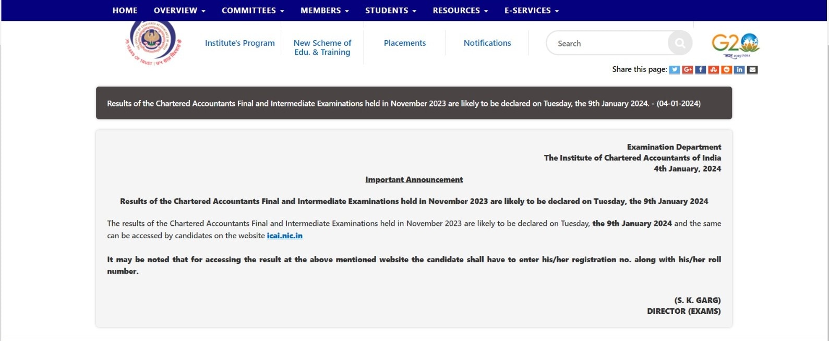
Task: Share page on LinkedIn
Action: pyautogui.click(x=739, y=70)
